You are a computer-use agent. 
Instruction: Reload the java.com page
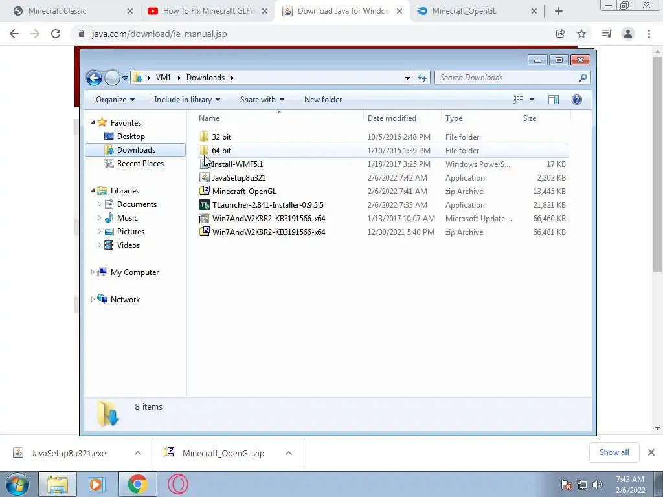(x=56, y=34)
